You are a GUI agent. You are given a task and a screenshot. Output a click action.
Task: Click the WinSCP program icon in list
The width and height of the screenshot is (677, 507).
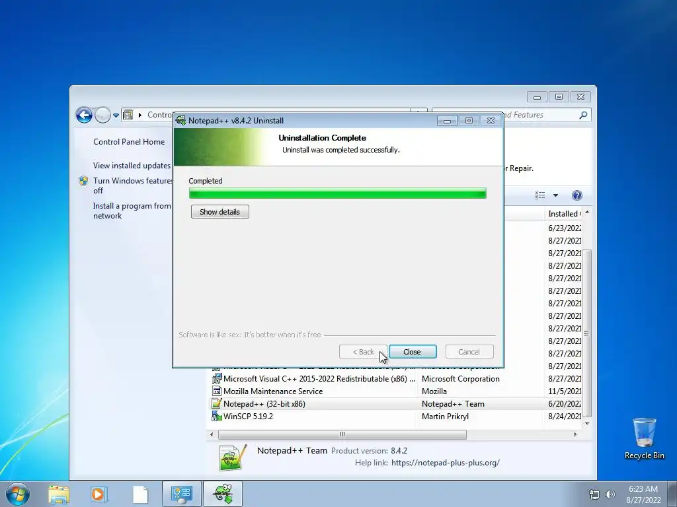point(216,416)
